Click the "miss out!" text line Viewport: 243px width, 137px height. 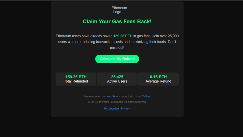[x=117, y=48]
